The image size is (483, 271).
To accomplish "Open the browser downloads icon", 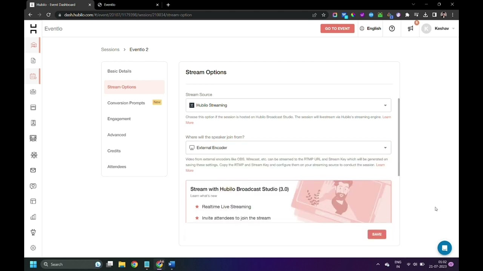I will pos(425,15).
